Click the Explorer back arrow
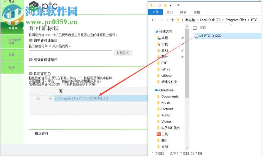 153,20
